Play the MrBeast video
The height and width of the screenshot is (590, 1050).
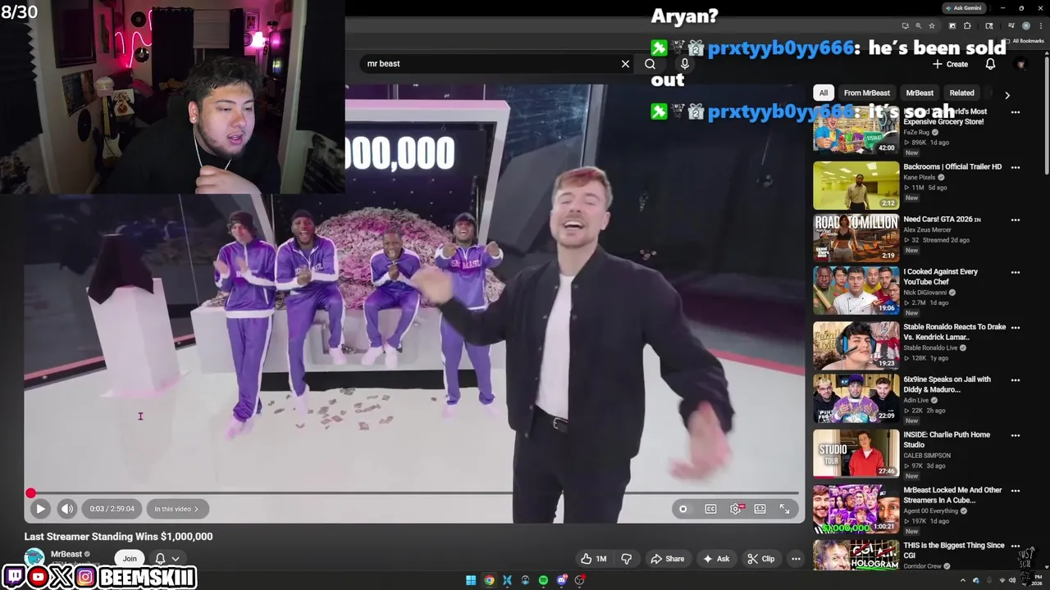pos(39,509)
